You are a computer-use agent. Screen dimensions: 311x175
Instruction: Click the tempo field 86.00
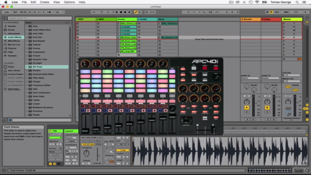coord(23,12)
